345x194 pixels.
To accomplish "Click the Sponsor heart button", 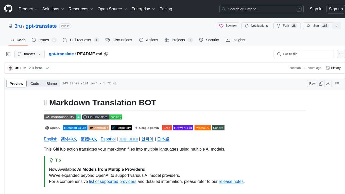I will pos(228,26).
